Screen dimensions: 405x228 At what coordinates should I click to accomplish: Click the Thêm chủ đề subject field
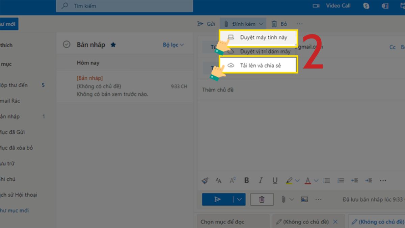tap(300, 90)
